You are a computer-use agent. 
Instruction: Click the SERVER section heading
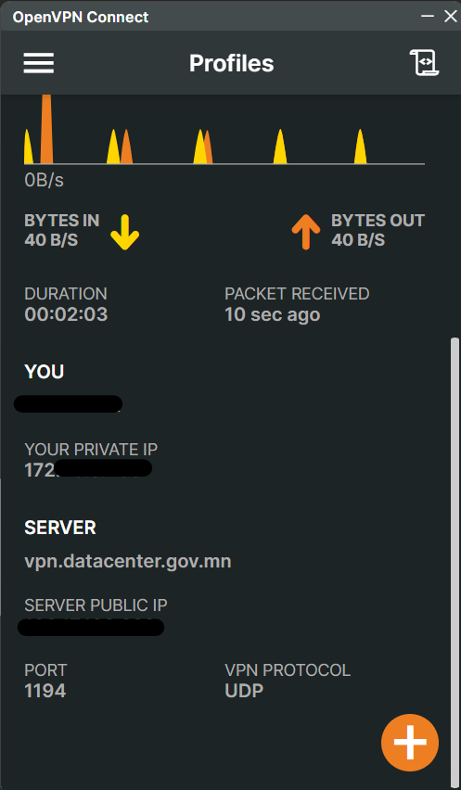[x=60, y=528]
